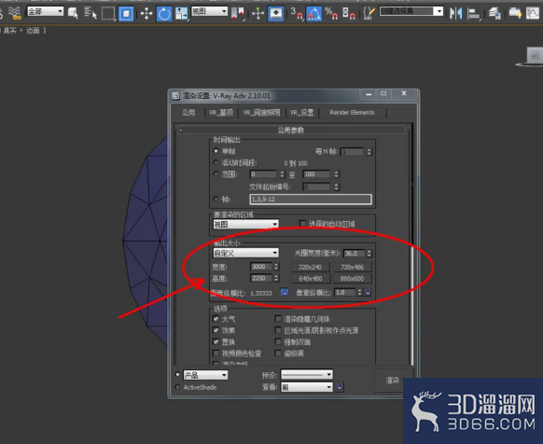Toggle the 3D Snaps magnet icon
The height and width of the screenshot is (444, 543).
[297, 13]
